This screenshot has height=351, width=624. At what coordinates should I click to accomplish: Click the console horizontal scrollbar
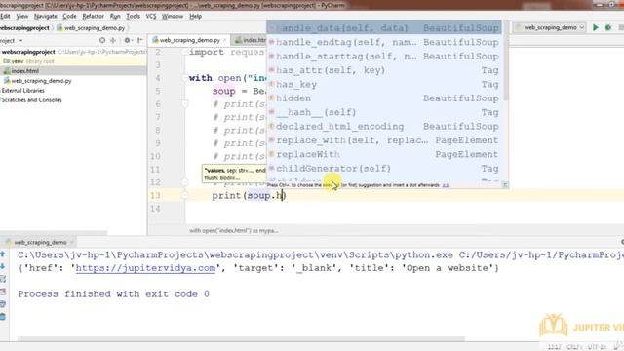(241, 339)
